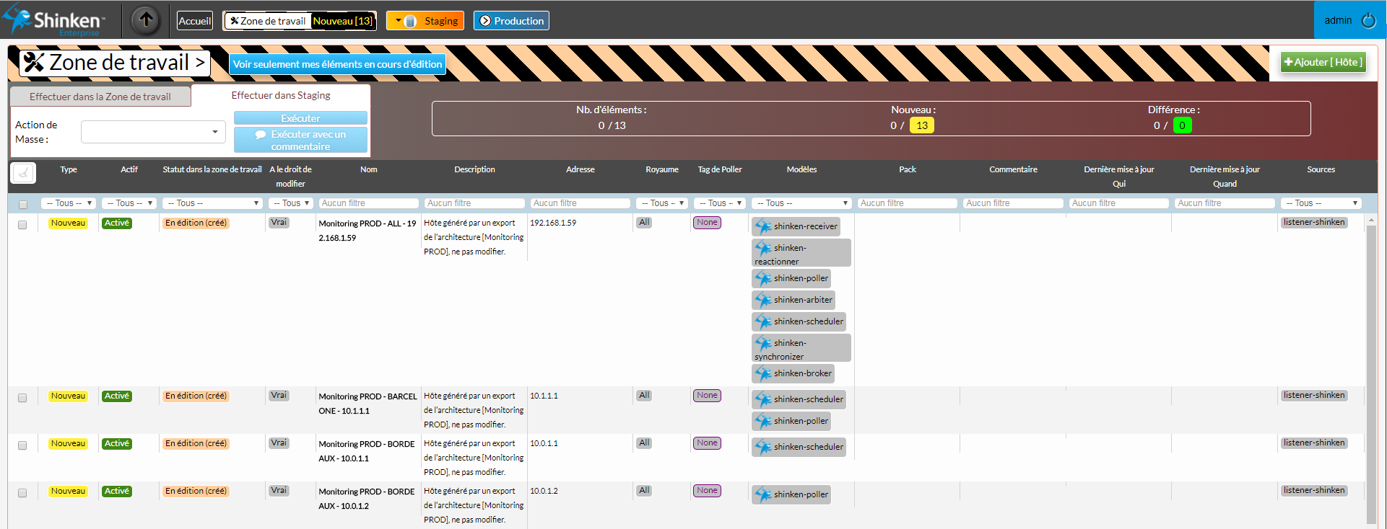Screen dimensions: 1387x529
Task: Select the Monitoring PROD - BARCELONE row checkbox
Action: [x=22, y=398]
